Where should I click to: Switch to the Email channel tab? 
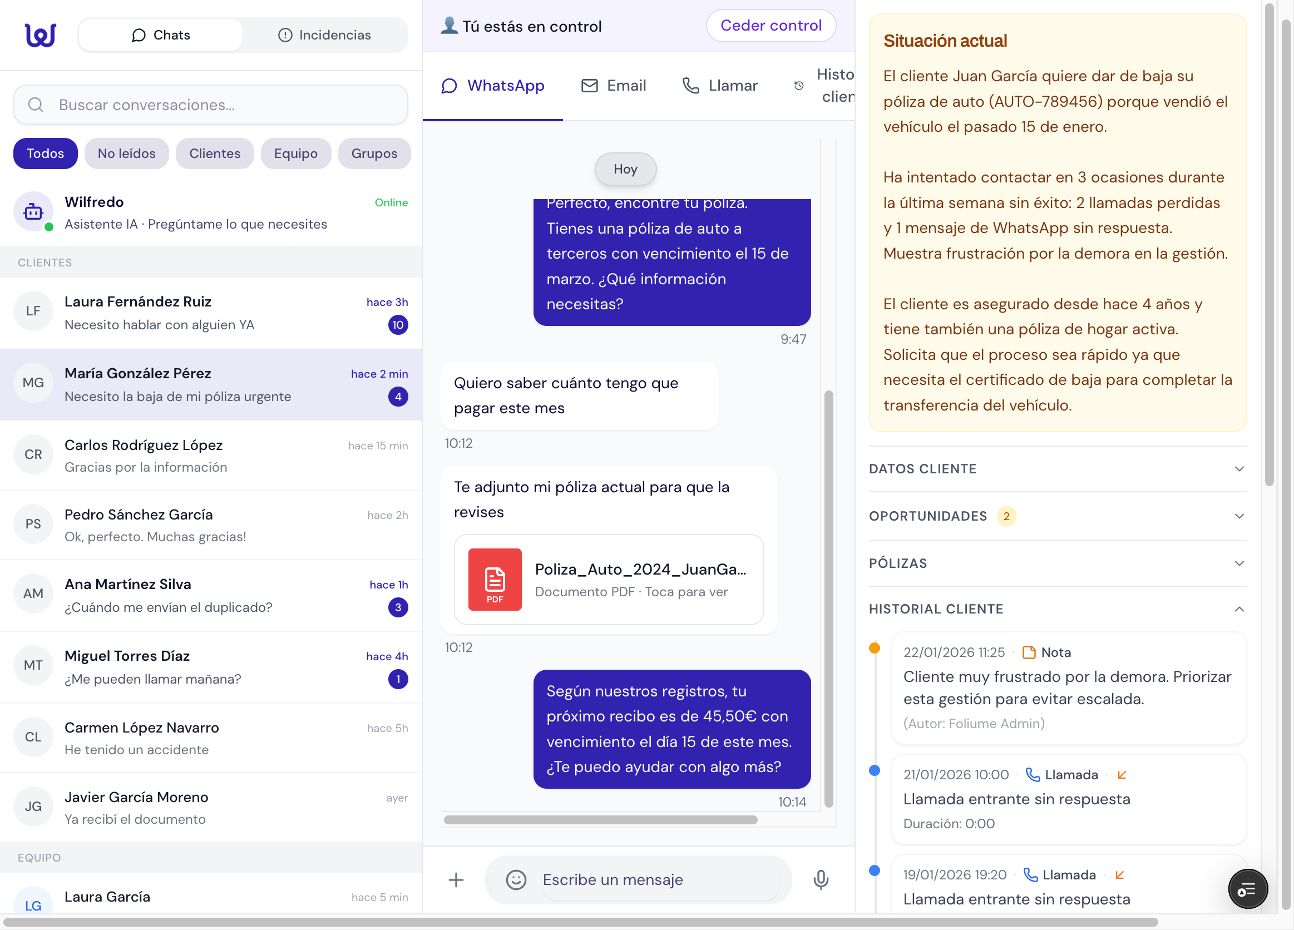point(614,86)
